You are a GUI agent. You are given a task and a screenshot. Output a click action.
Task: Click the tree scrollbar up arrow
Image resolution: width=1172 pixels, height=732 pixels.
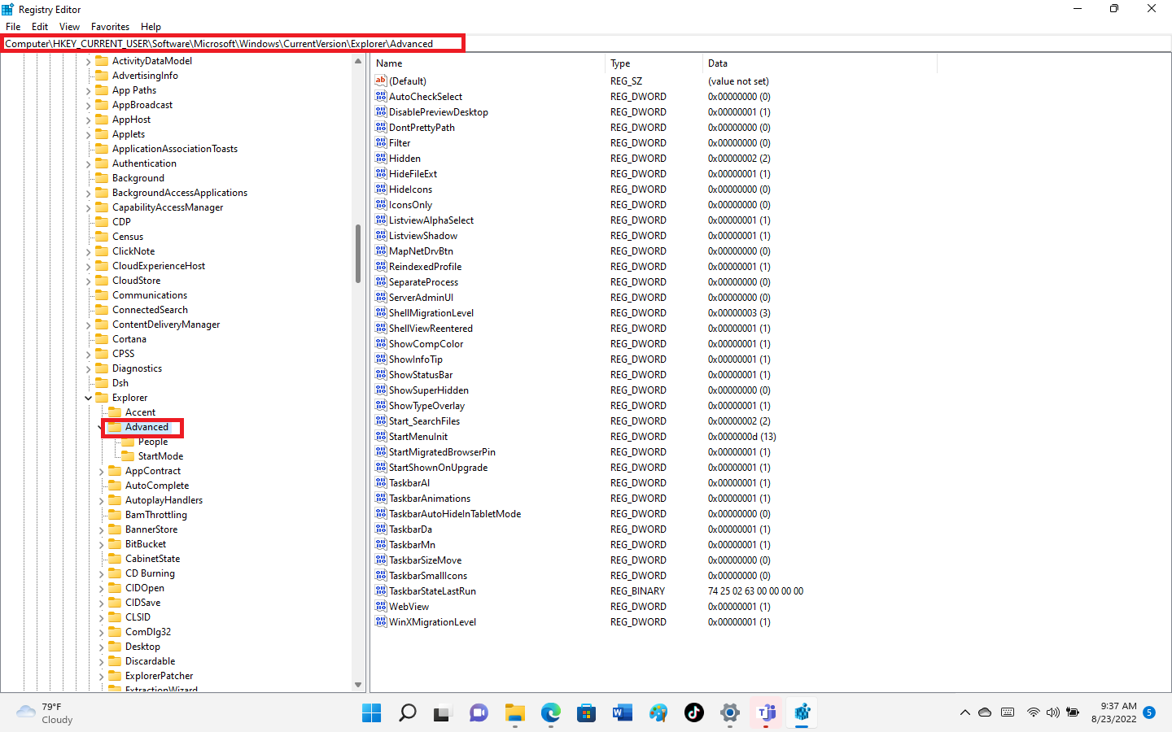358,61
